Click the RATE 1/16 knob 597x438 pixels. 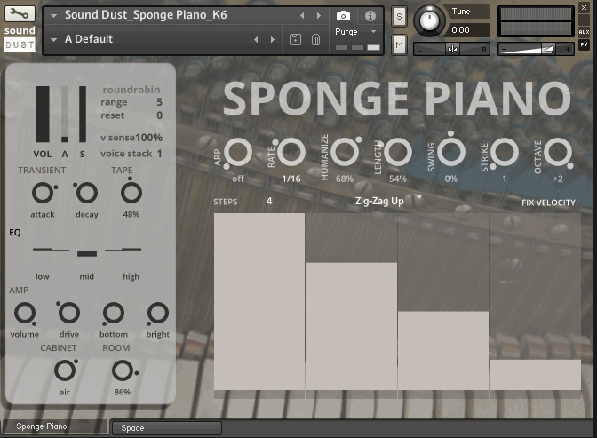tap(291, 152)
